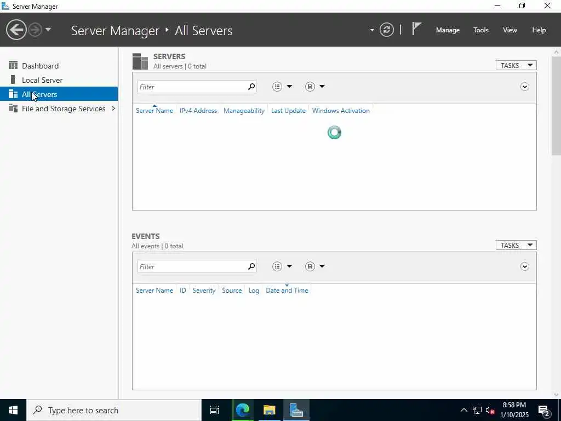Open the Help menu

tap(539, 30)
